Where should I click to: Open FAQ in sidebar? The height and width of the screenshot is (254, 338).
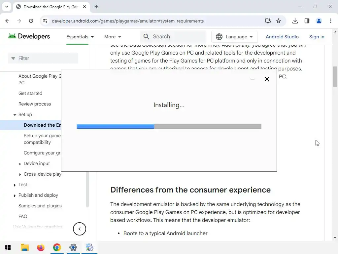point(23,216)
